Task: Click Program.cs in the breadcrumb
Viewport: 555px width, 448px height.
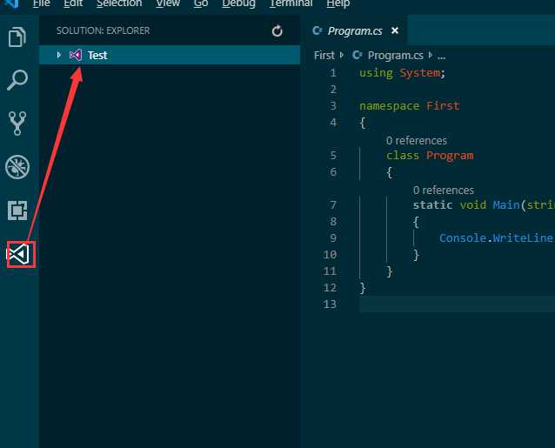Action: [x=395, y=56]
